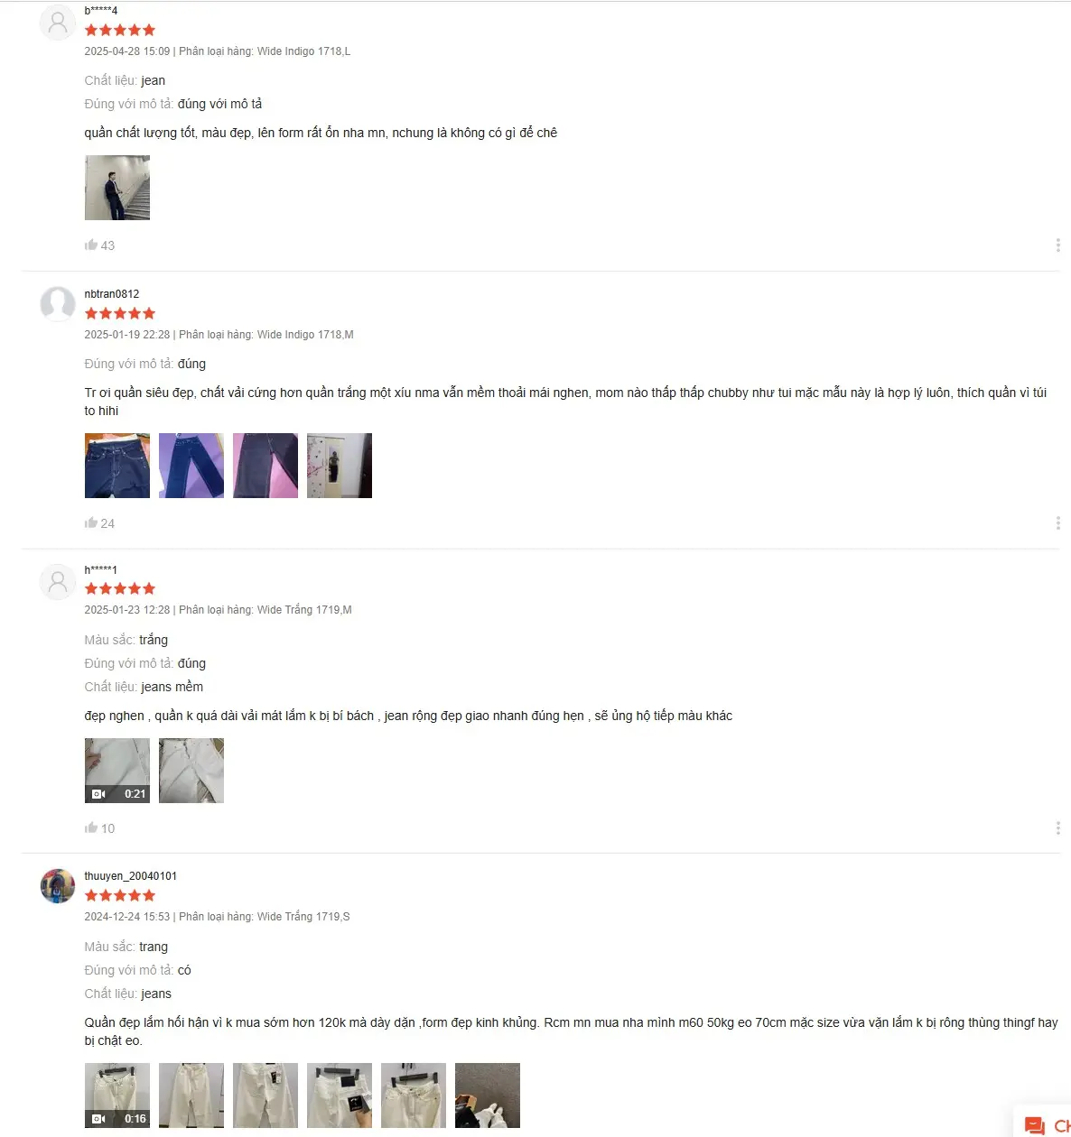Open username nbtran0812
This screenshot has height=1137, width=1071.
112,294
